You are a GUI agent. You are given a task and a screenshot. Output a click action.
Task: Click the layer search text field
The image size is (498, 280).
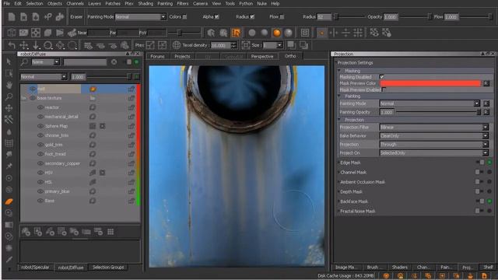pyautogui.click(x=85, y=62)
